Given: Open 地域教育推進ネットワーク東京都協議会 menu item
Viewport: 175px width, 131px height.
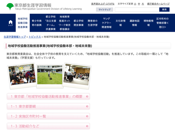Looking at the screenshot, I should coord(65,23).
